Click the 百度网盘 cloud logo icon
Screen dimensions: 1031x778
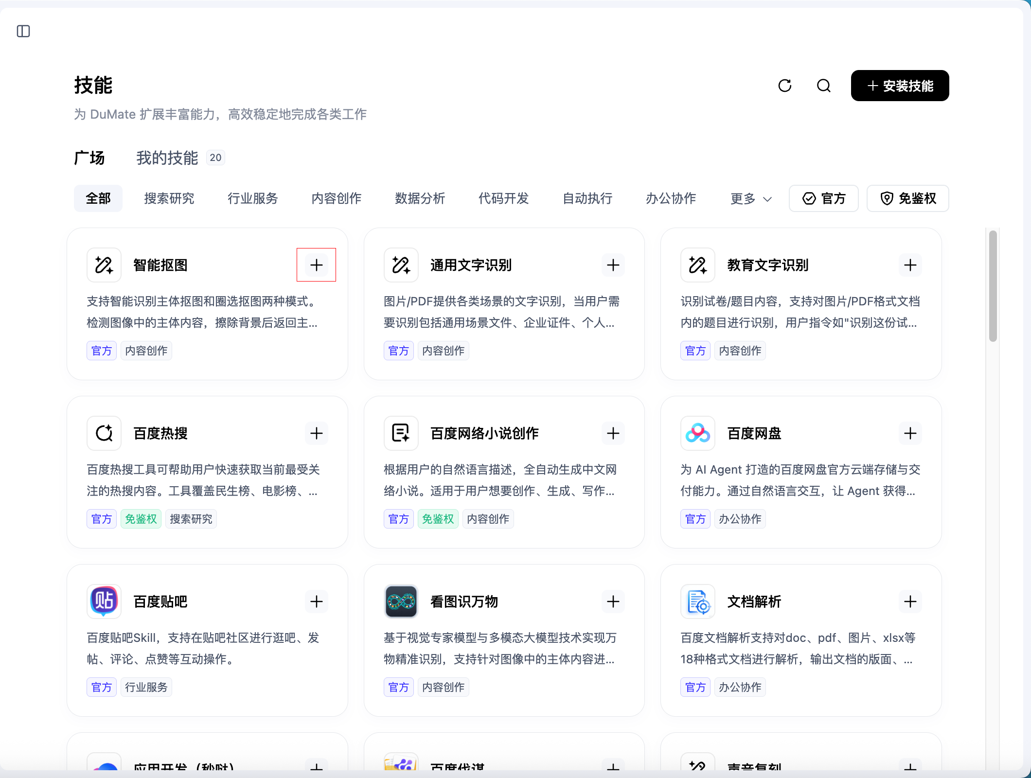(698, 433)
